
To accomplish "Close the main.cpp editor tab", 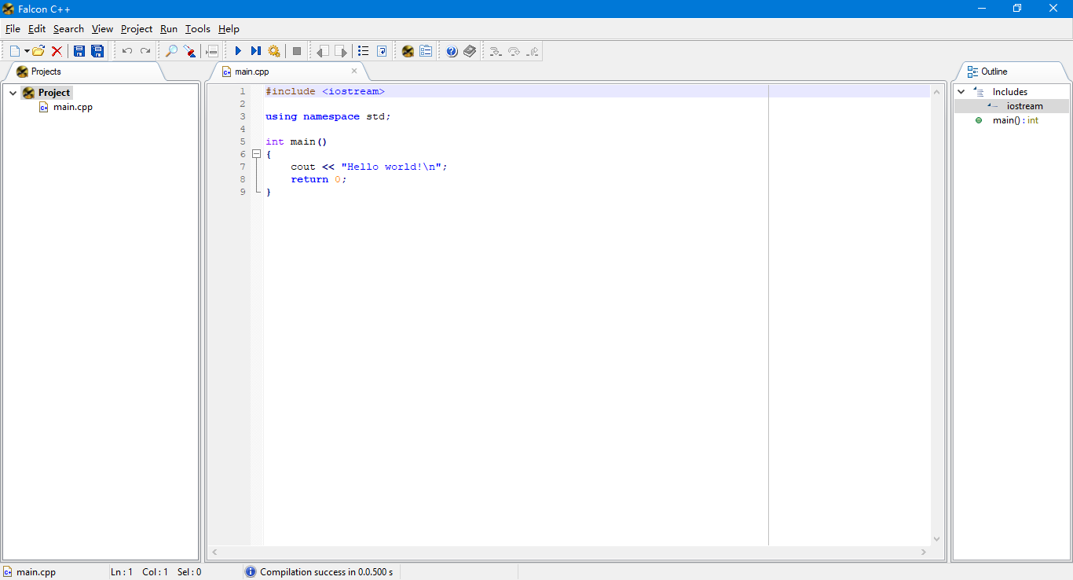I will click(x=353, y=71).
